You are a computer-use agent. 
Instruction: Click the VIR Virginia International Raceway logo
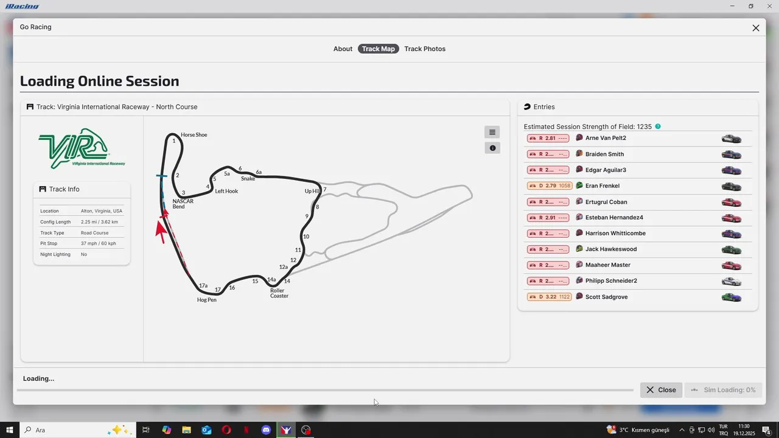click(x=82, y=148)
